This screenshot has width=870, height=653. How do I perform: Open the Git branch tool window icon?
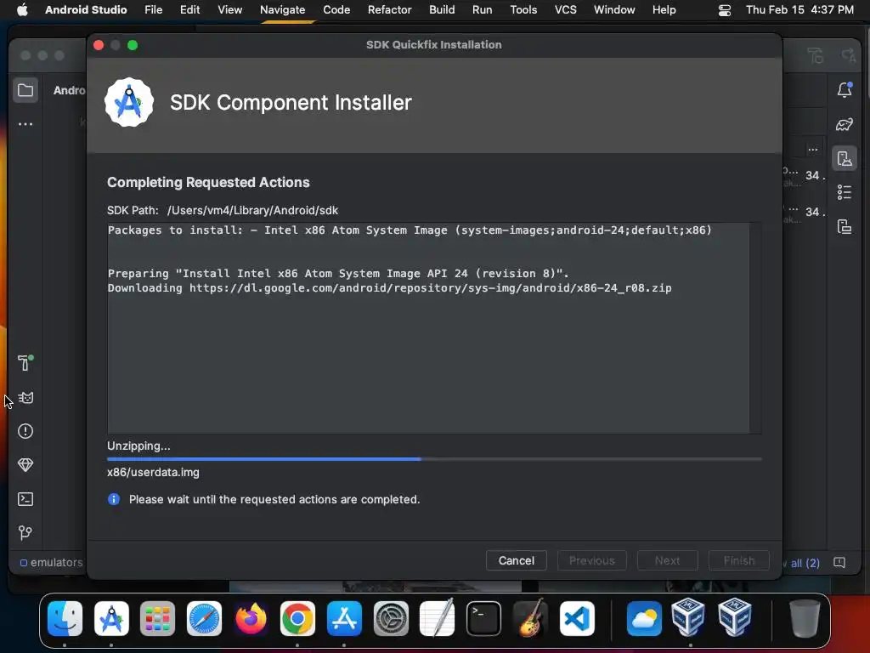25,532
